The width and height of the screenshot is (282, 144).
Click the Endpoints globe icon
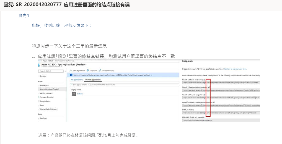click(88, 70)
